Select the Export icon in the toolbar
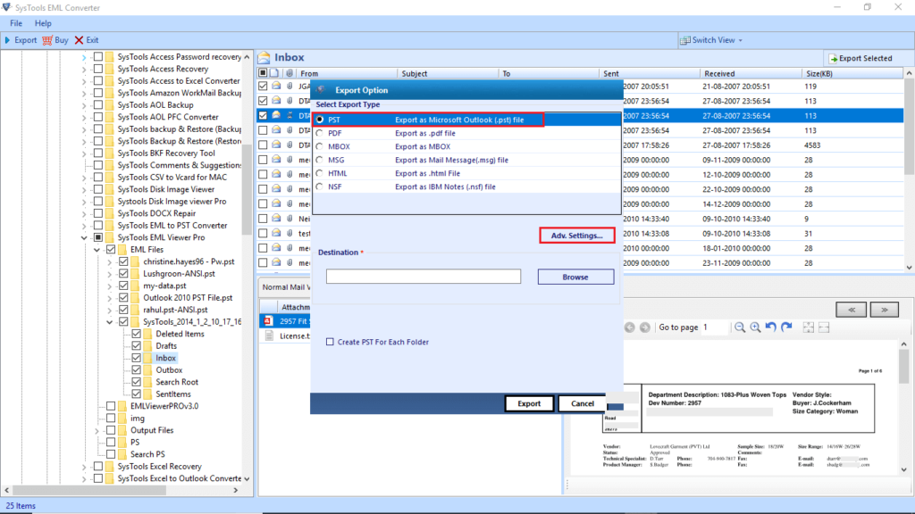The width and height of the screenshot is (915, 514). click(8, 39)
